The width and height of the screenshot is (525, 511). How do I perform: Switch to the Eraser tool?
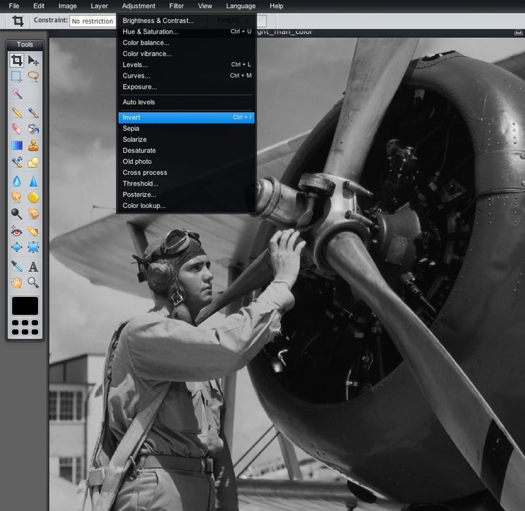[x=17, y=129]
